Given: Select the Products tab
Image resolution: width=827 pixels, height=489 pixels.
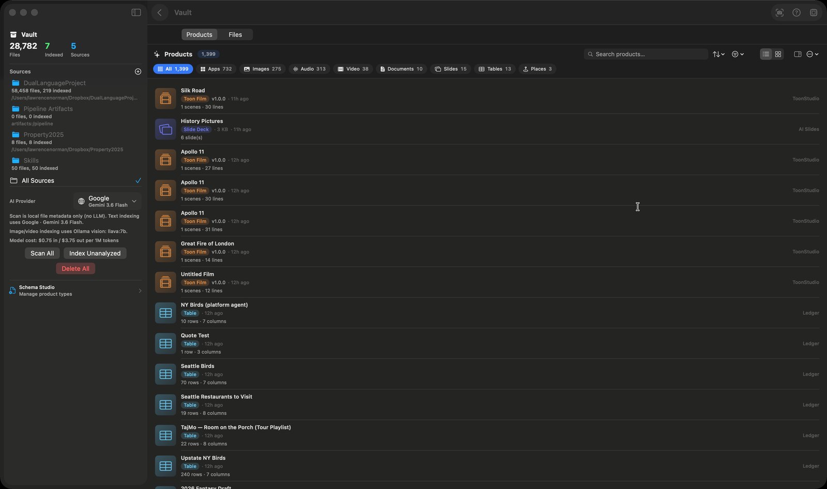Looking at the screenshot, I should click(200, 35).
